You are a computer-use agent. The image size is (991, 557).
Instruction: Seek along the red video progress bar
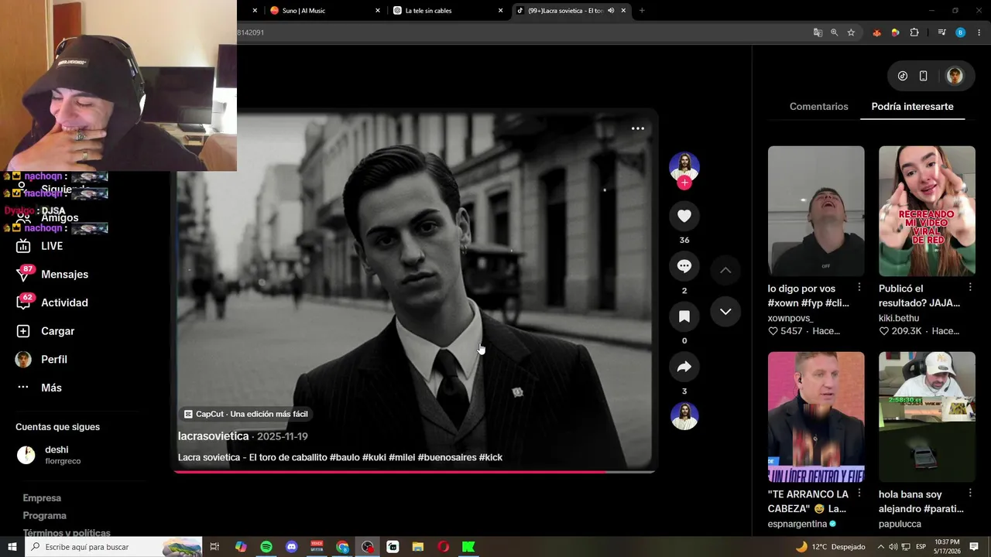(x=415, y=472)
